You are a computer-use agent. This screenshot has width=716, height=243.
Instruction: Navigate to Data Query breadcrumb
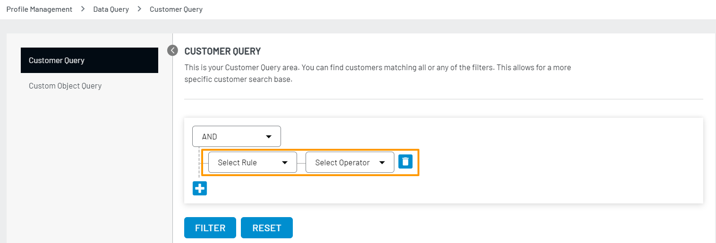[111, 9]
